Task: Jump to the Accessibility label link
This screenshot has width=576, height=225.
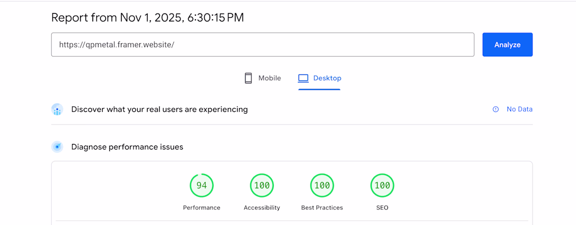Action: tap(262, 208)
